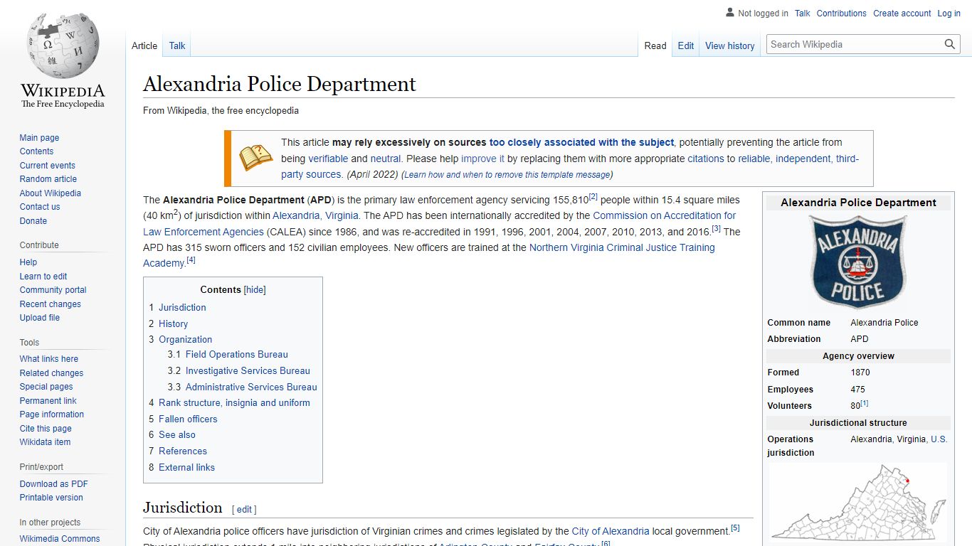
Task: Jump to Organization in Contents
Action: click(185, 339)
